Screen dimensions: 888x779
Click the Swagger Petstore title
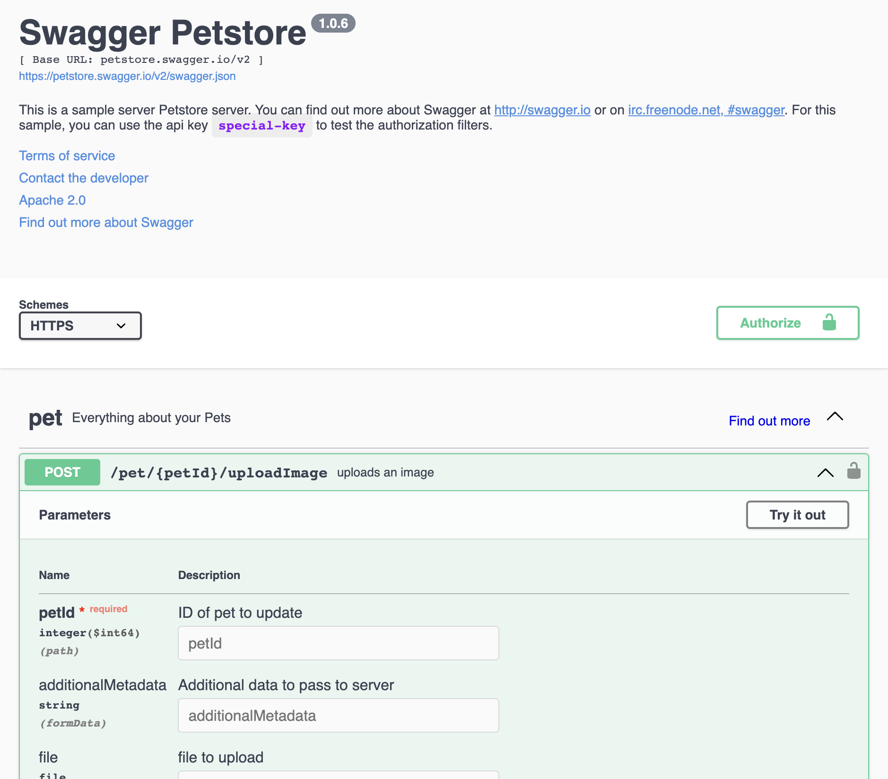pyautogui.click(x=163, y=33)
